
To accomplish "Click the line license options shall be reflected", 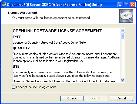I will click(48, 61).
